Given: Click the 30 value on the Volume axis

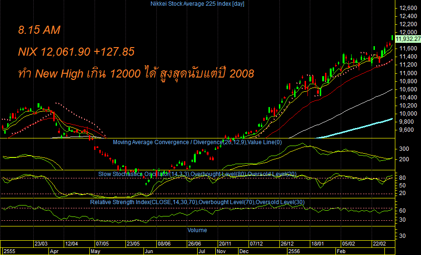Looking at the screenshot, I should [402, 235].
